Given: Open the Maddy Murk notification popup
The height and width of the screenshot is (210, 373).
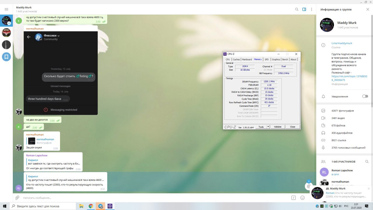Looking at the screenshot, I should coord(341,193).
